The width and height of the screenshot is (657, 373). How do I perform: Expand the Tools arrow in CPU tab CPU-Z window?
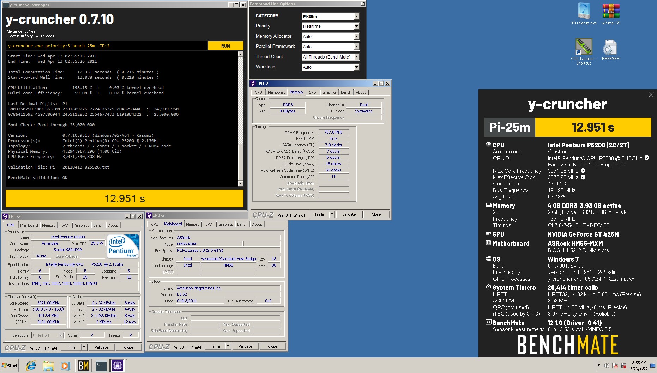84,347
